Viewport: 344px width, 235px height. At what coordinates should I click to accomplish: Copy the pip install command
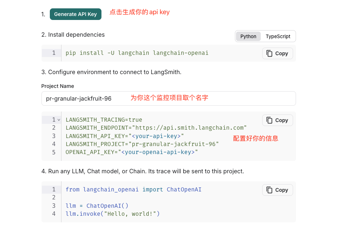277,53
